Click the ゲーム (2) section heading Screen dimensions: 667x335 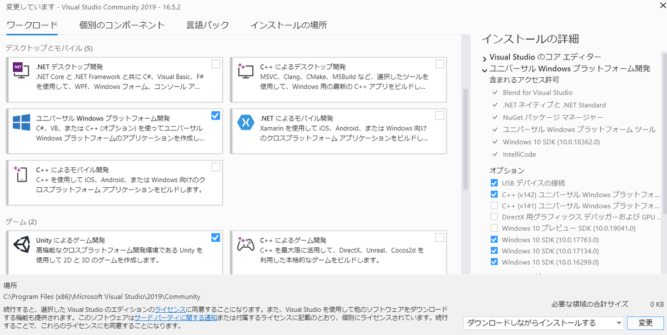pos(21,222)
